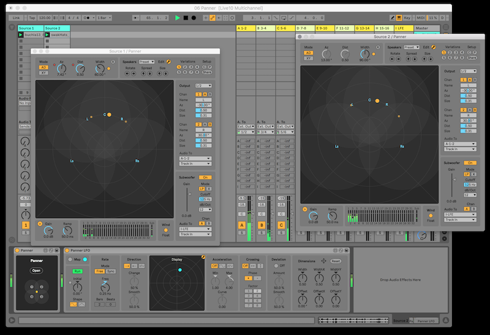Increase speaker Size in Source 2 Panner
The height and width of the screenshot is (335, 490).
pyautogui.click(x=424, y=59)
